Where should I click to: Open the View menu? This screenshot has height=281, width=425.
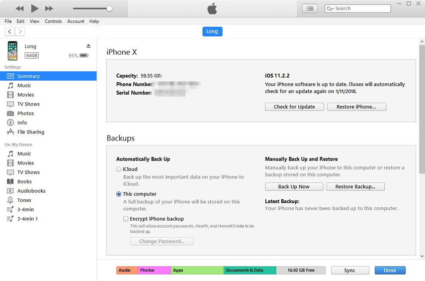(x=34, y=21)
